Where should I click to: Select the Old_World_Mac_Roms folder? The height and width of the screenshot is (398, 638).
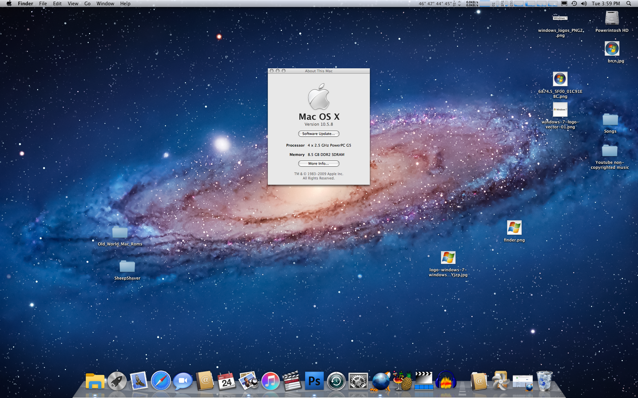pos(120,232)
